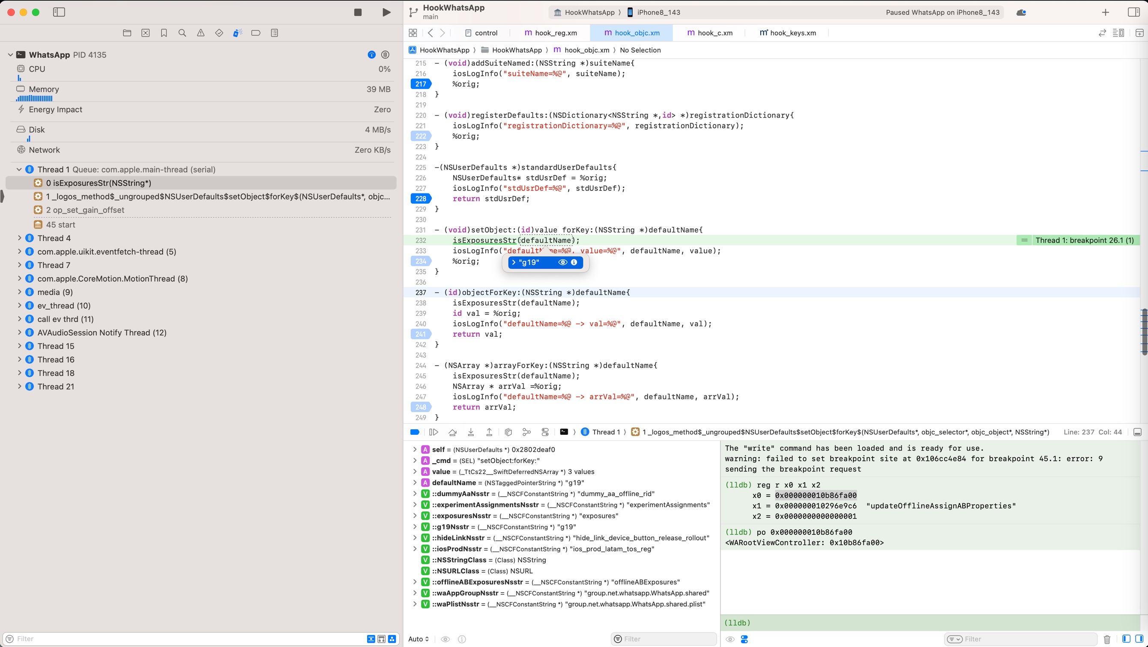Open Debug View Hierarchy
The image size is (1148, 647).
pyautogui.click(x=508, y=432)
